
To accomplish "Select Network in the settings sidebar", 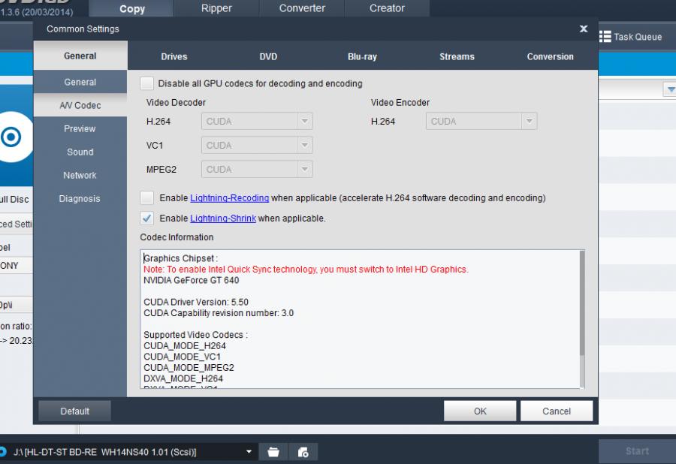I will point(80,176).
